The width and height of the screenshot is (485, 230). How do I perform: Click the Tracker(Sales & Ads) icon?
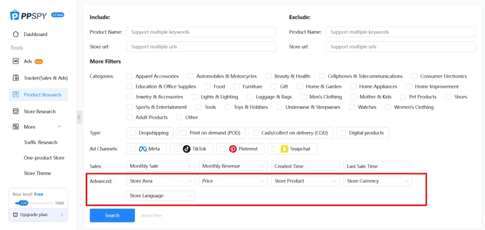pos(16,78)
